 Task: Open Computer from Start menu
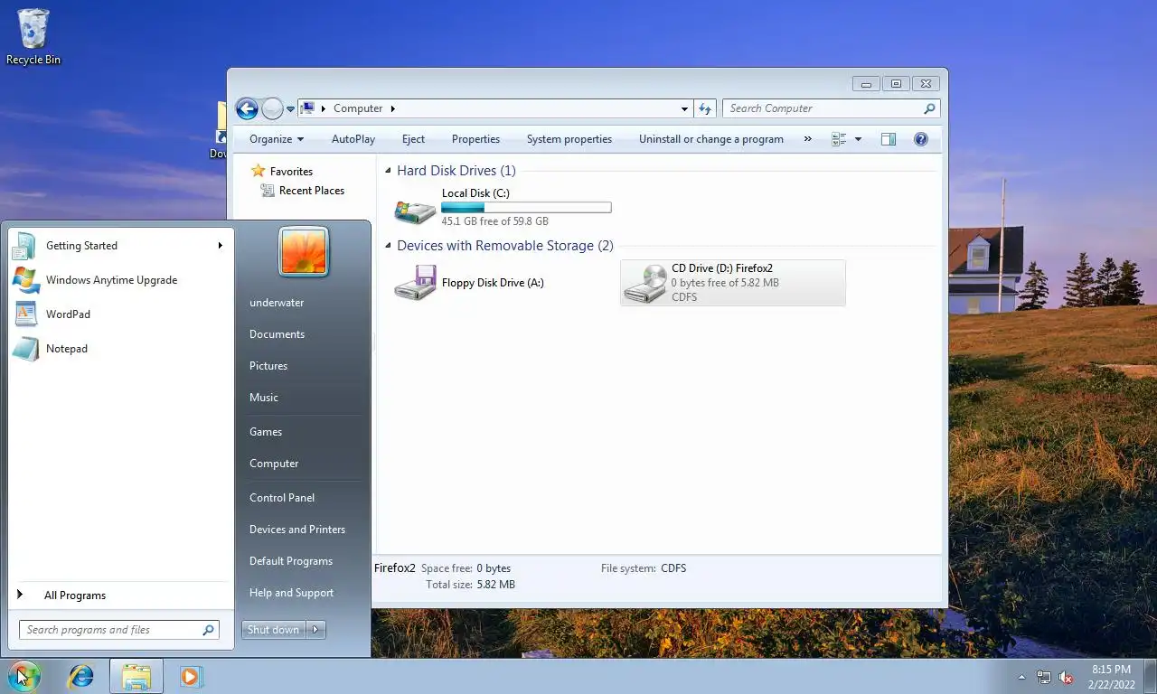point(274,464)
